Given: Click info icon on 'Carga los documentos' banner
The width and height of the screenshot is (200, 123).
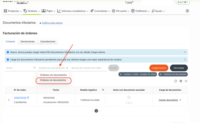Looking at the screenshot, I should coord(8,60).
